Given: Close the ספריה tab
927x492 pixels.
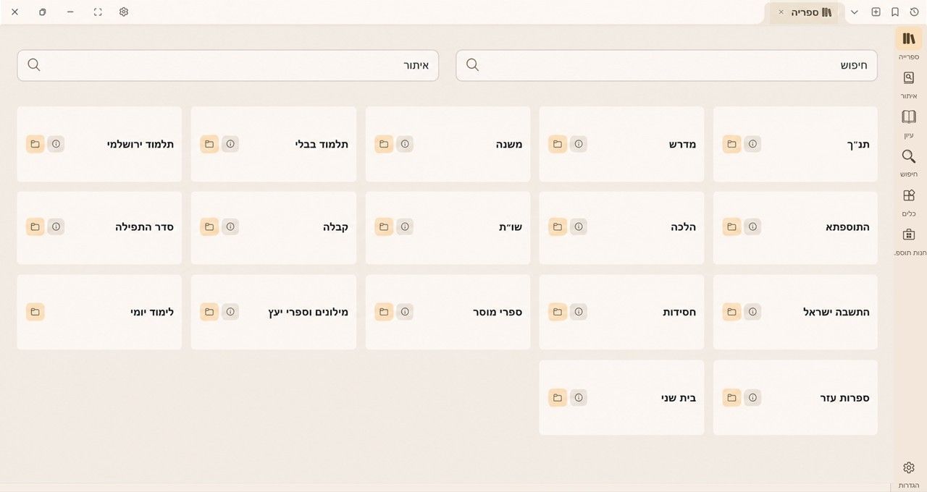Looking at the screenshot, I should tap(781, 12).
